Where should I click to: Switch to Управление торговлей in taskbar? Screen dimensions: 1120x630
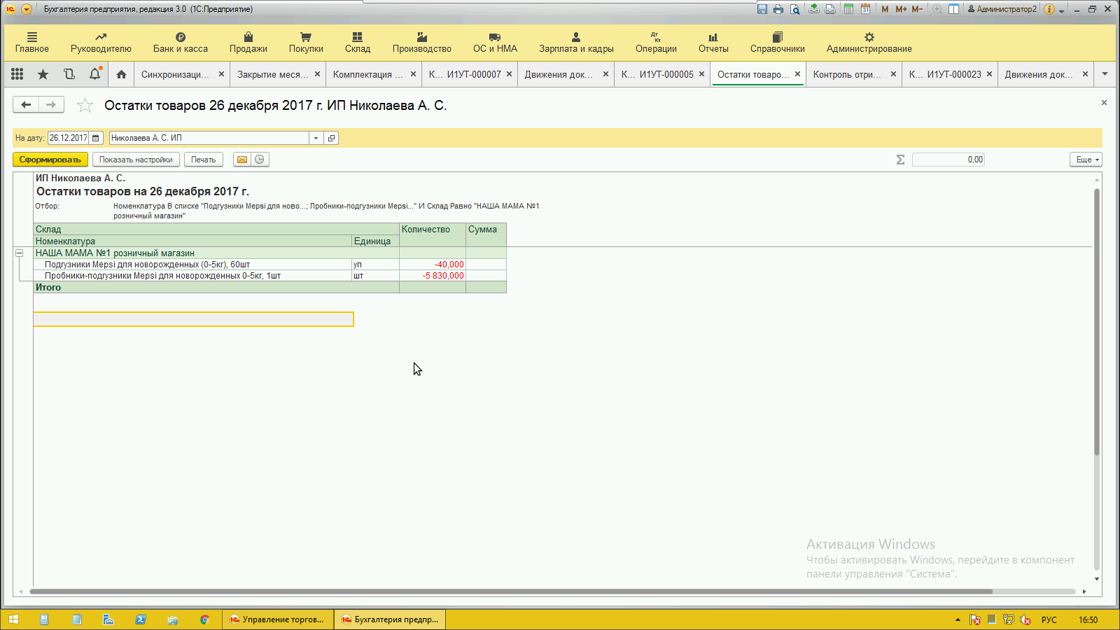point(277,619)
